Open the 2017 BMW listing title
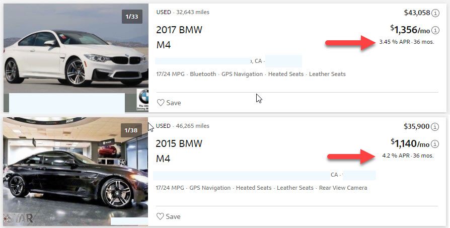The height and width of the screenshot is (228, 450). tap(179, 30)
